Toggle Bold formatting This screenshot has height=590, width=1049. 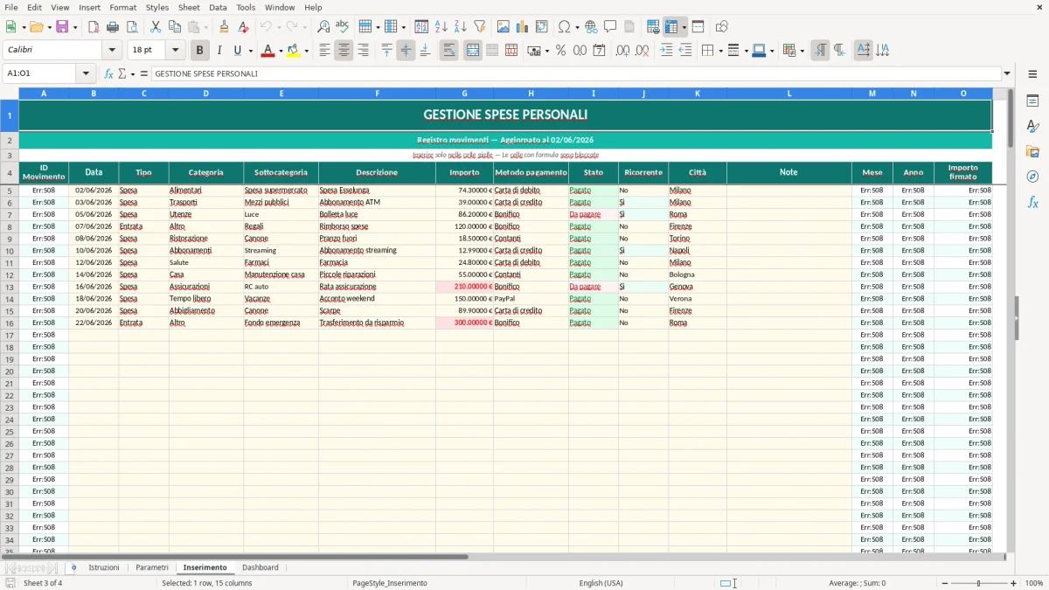199,51
